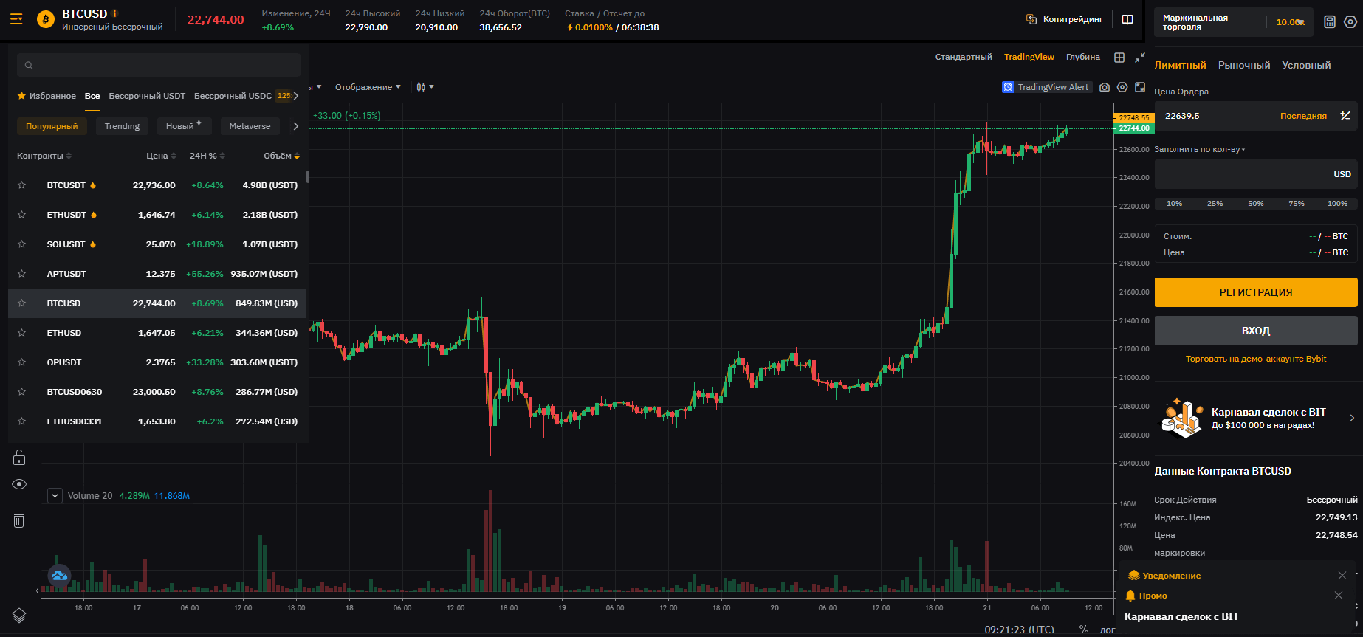
Task: Set order quantity to 50%
Action: [x=1255, y=204]
